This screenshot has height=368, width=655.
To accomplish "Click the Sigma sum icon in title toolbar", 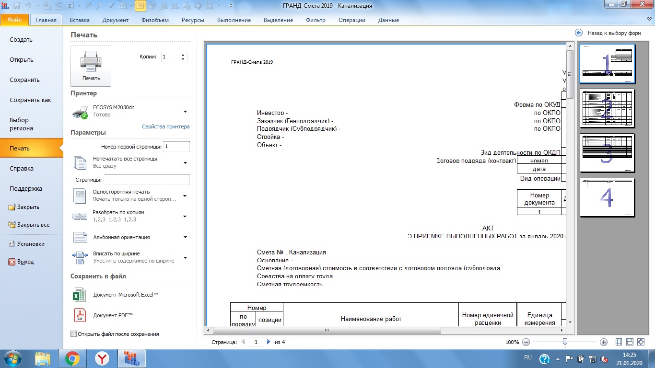I will tap(70, 6).
